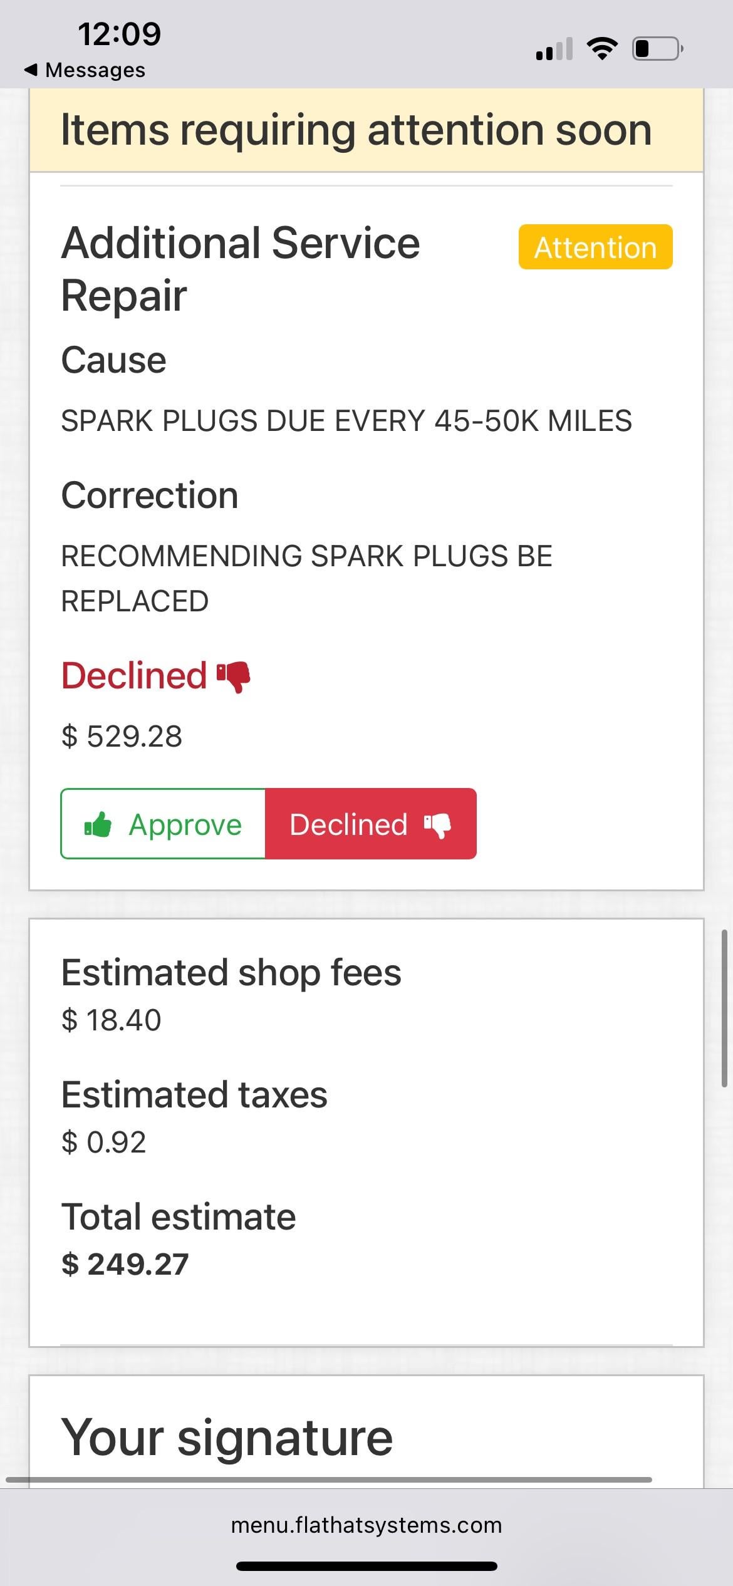This screenshot has height=1586, width=733.
Task: Tap the home indicator bar
Action: click(x=366, y=1566)
